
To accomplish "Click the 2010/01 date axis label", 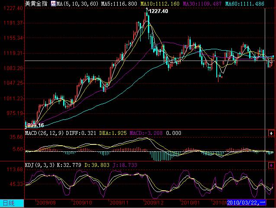I will click(x=190, y=203).
